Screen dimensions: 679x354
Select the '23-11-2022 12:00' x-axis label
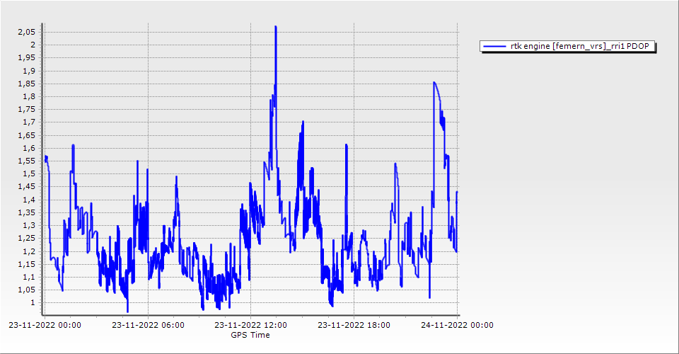pos(250,326)
